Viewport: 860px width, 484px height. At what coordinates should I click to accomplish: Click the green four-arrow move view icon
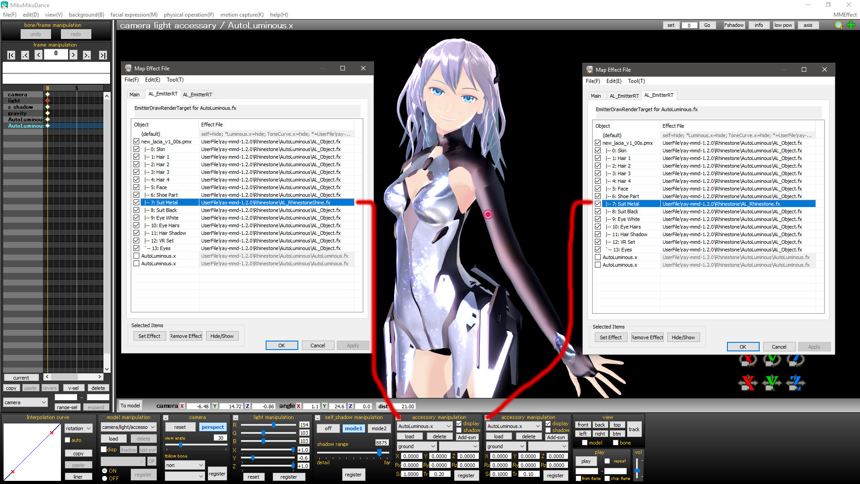pos(851,25)
